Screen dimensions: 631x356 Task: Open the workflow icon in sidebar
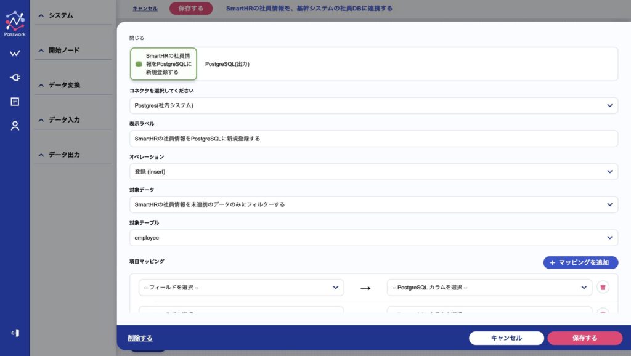pos(15,53)
